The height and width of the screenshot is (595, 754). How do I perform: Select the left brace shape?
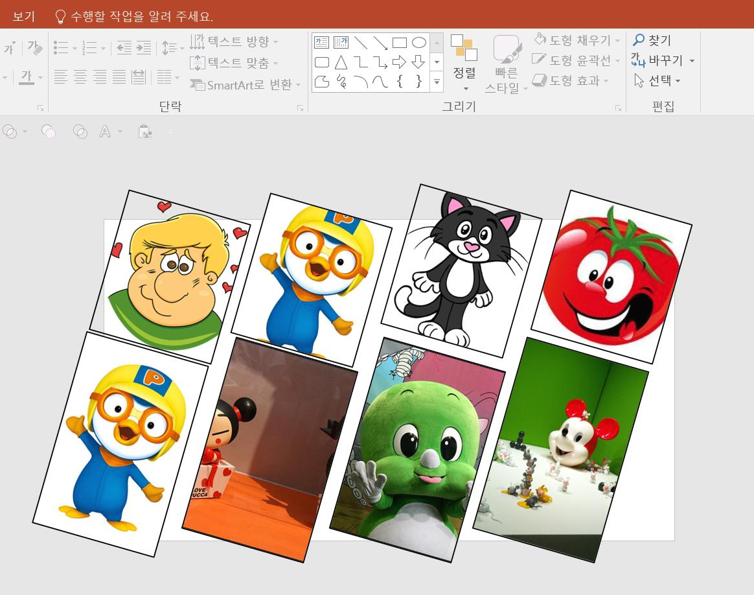(400, 81)
